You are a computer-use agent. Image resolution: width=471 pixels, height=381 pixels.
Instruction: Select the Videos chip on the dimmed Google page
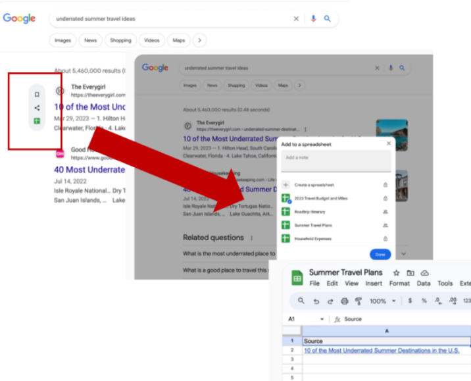[261, 86]
